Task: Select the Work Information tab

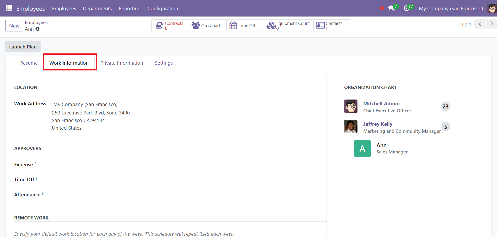Action: (69, 63)
